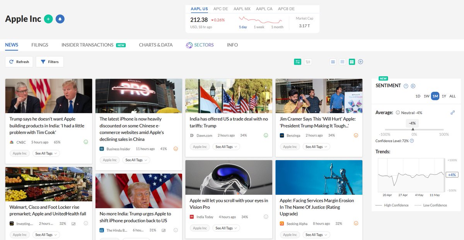Viewport: 464px width, 240px height.
Task: Click the Sectors swirl icon
Action: 189,45
